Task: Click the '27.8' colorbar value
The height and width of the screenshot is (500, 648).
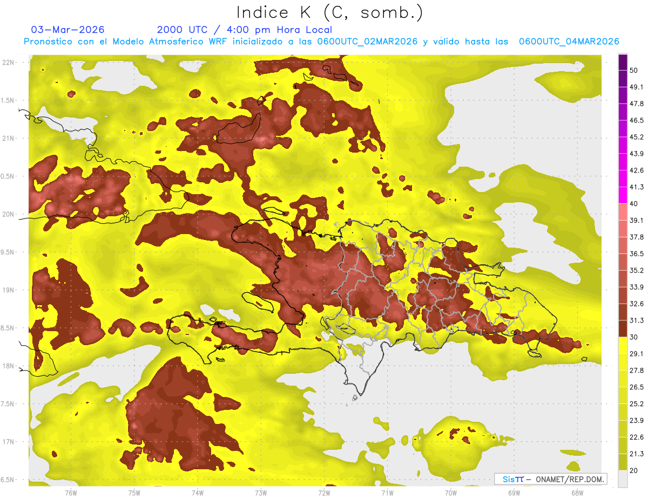Action: (637, 371)
